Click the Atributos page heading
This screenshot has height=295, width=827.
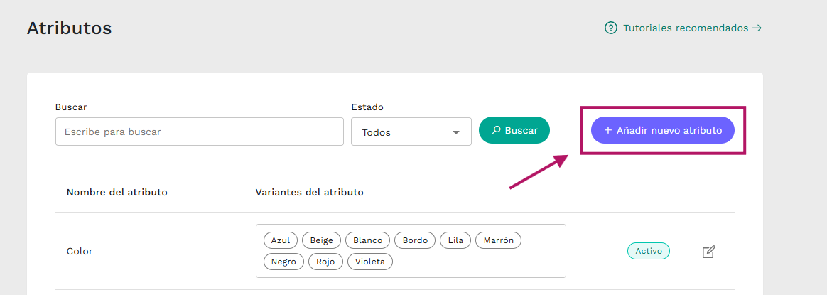69,28
